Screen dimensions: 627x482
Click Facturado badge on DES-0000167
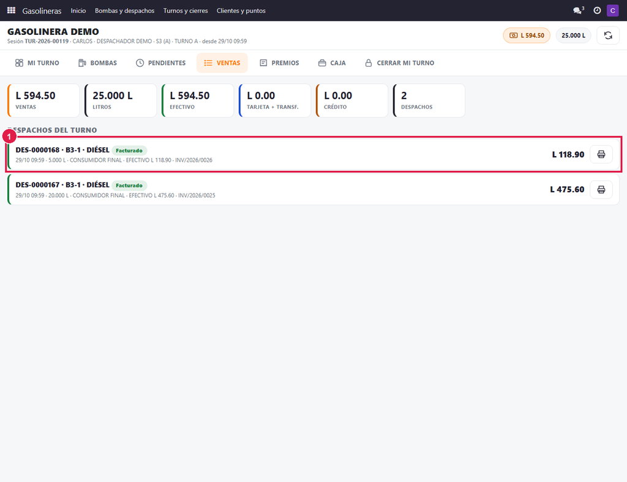pyautogui.click(x=129, y=185)
